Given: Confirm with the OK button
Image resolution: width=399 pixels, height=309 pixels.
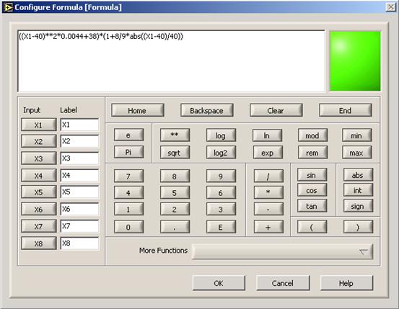Looking at the screenshot, I should 219,283.
